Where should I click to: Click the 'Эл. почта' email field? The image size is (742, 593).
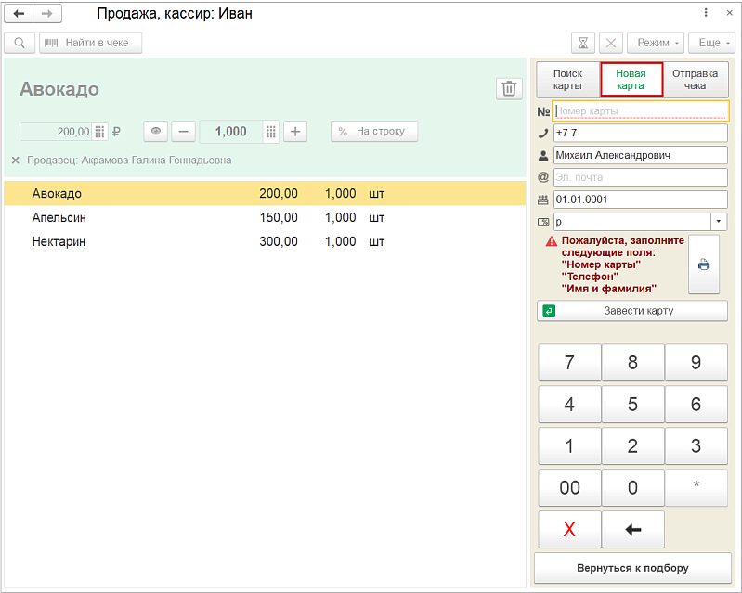point(641,177)
